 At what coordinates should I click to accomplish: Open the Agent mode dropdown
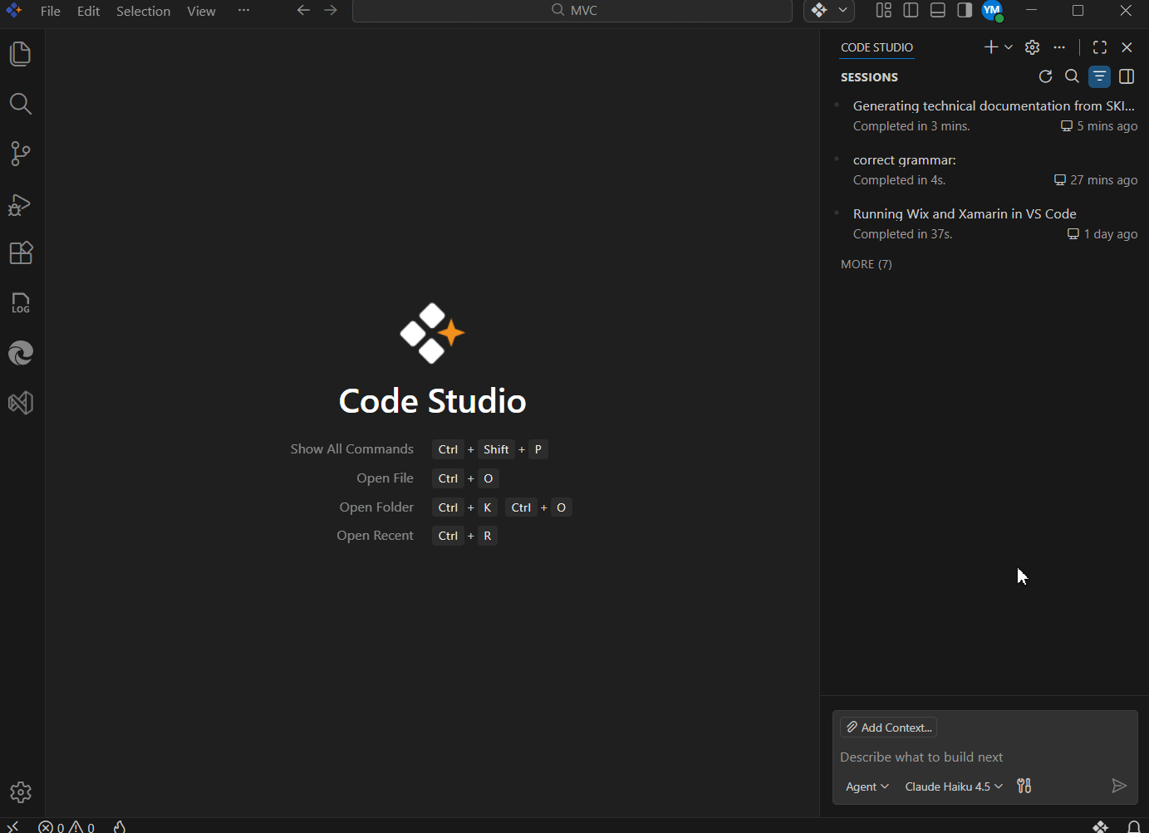pos(867,786)
